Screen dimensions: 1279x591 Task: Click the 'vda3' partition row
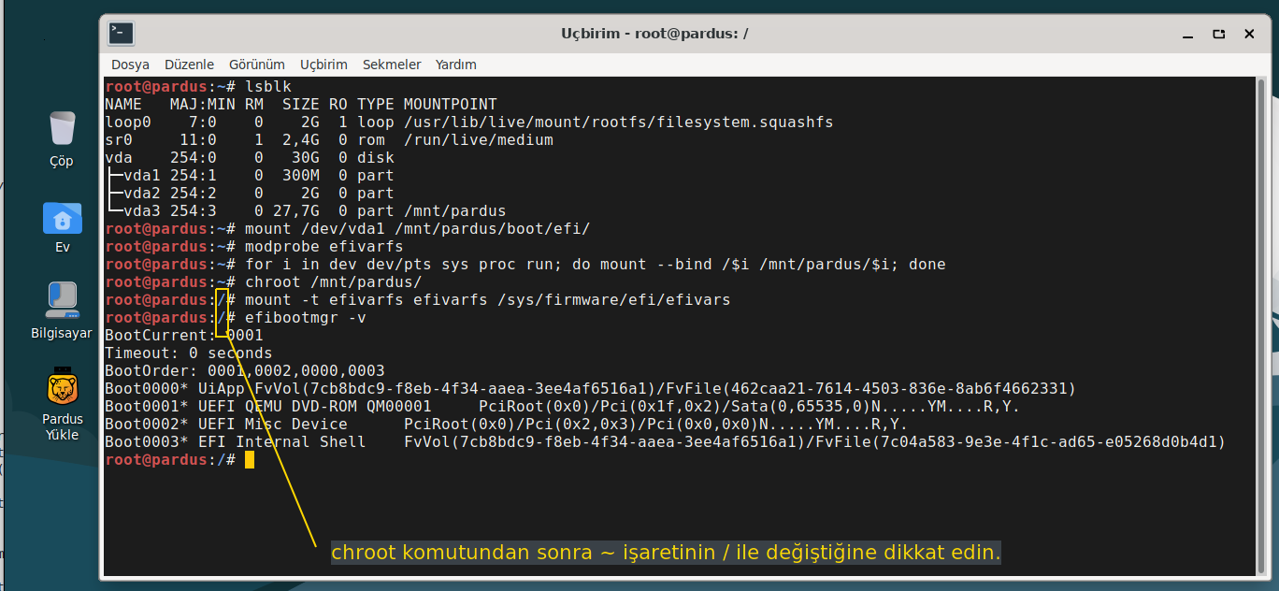coord(306,210)
